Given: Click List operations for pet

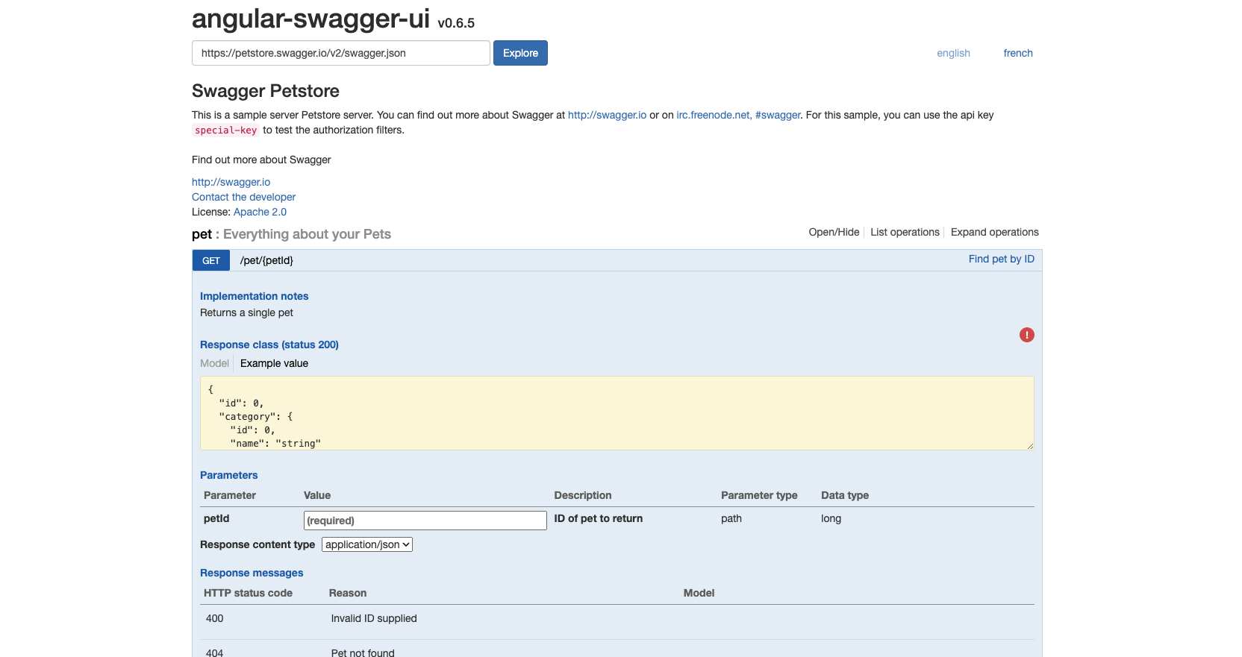Looking at the screenshot, I should point(905,232).
